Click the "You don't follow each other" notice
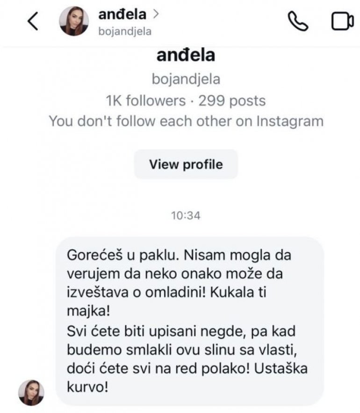This screenshot has width=360, height=413. pyautogui.click(x=186, y=121)
